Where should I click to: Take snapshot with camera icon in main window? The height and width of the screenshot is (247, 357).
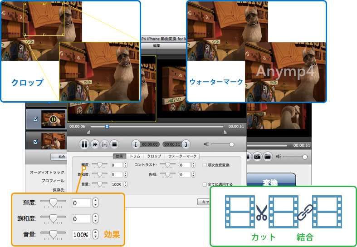click(257, 157)
